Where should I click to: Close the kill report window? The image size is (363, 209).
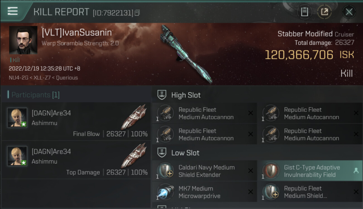point(349,12)
